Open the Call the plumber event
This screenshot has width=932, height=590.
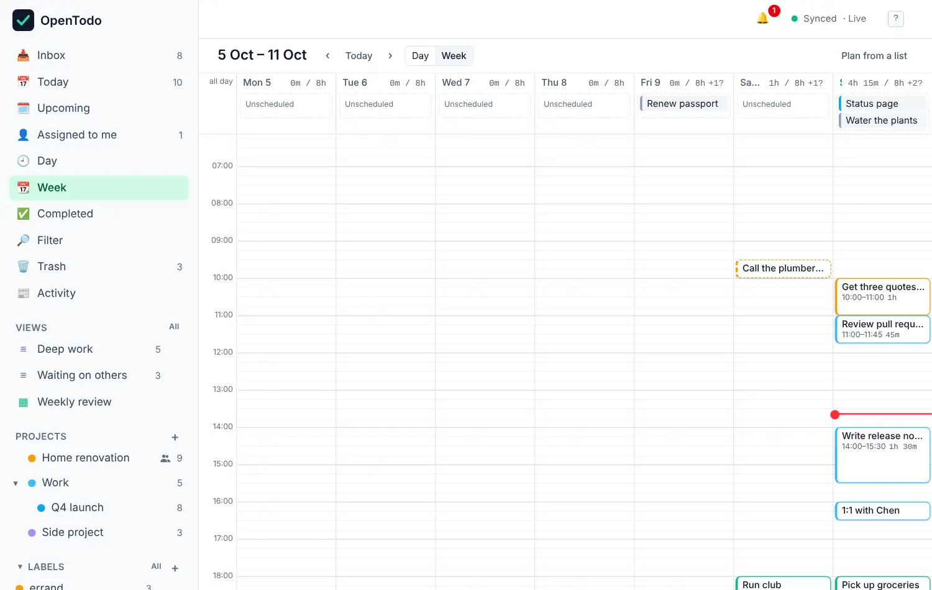point(783,268)
